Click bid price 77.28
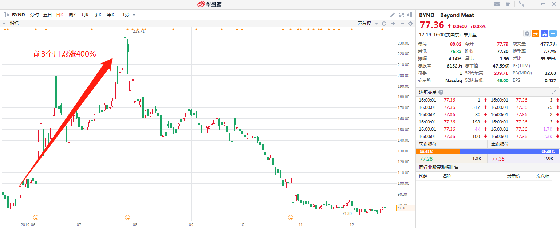 (x=426, y=159)
